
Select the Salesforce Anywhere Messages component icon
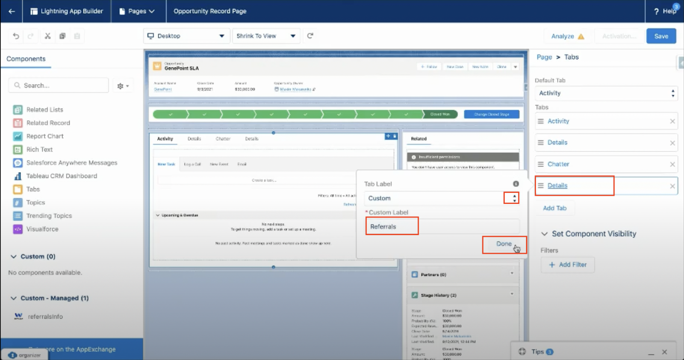point(18,163)
